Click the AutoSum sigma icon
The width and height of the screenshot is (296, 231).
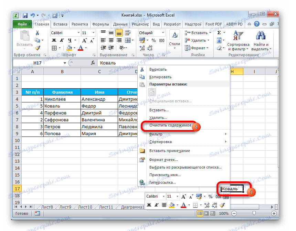tap(219, 33)
